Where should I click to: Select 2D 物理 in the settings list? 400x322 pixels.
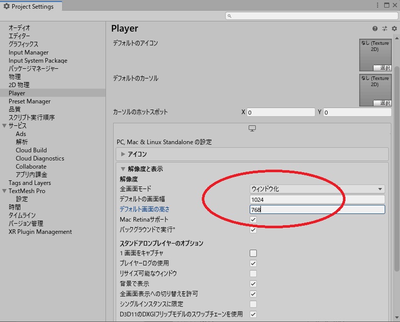19,85
